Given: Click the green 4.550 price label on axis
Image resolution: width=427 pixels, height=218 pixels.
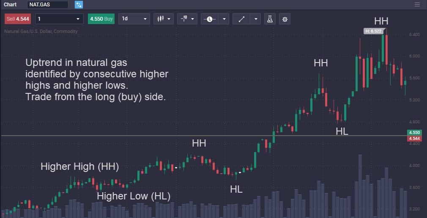Looking at the screenshot, I should tap(414, 133).
